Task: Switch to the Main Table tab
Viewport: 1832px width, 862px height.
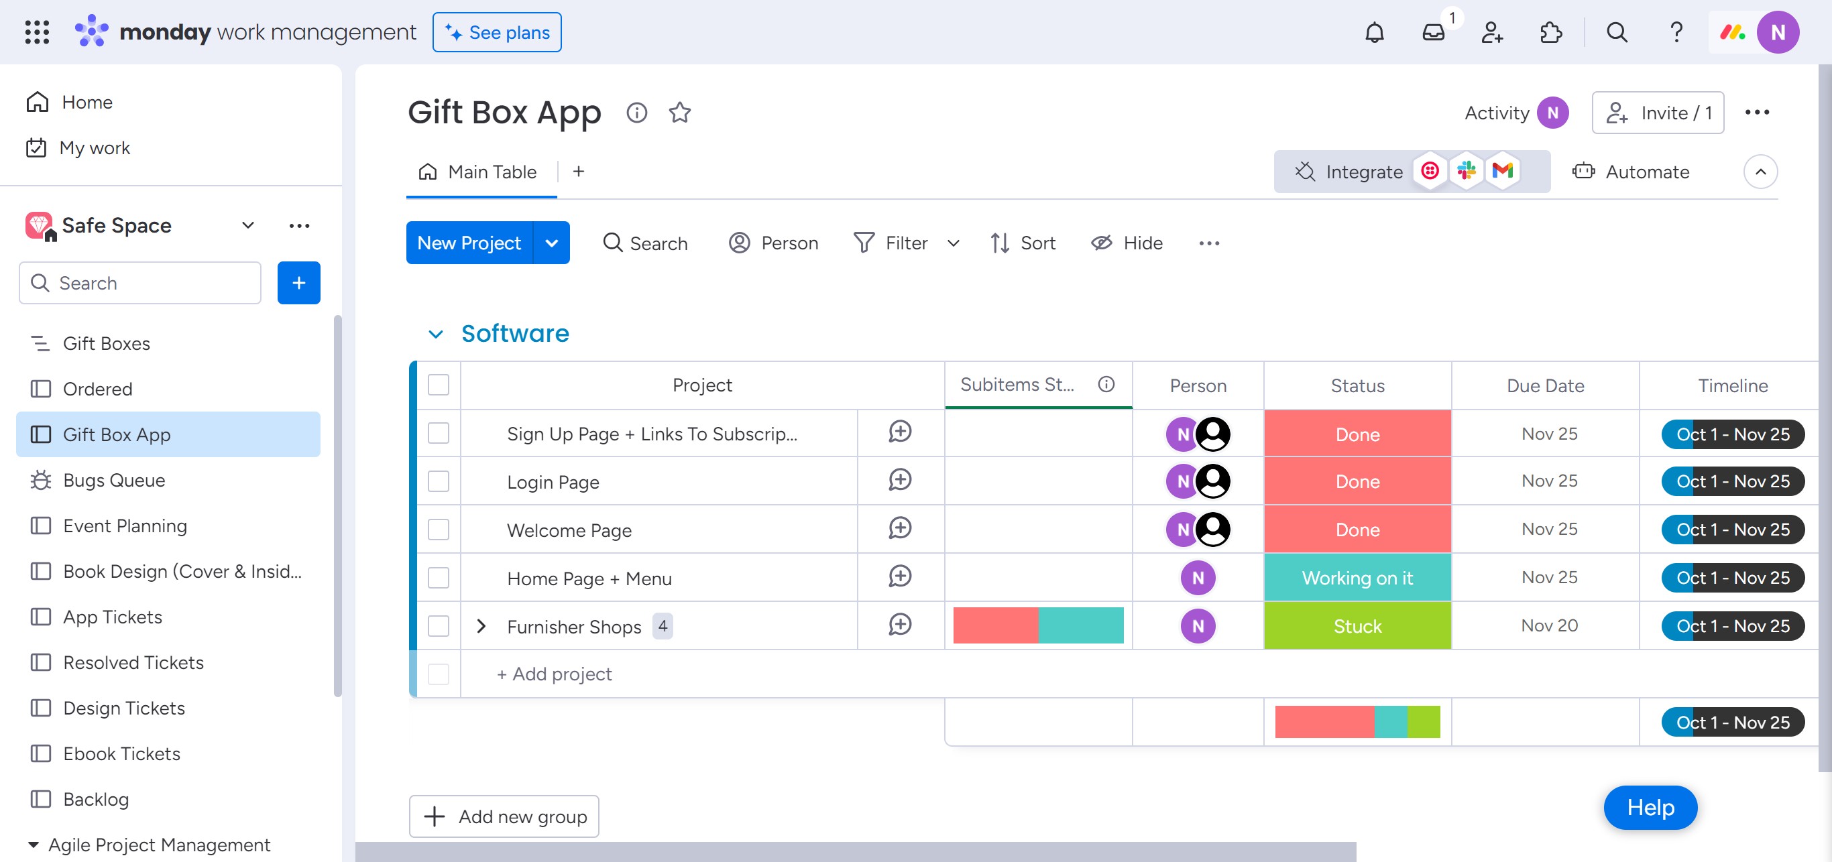Action: tap(480, 172)
